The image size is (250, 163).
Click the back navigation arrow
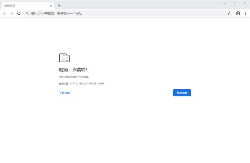click(5, 13)
